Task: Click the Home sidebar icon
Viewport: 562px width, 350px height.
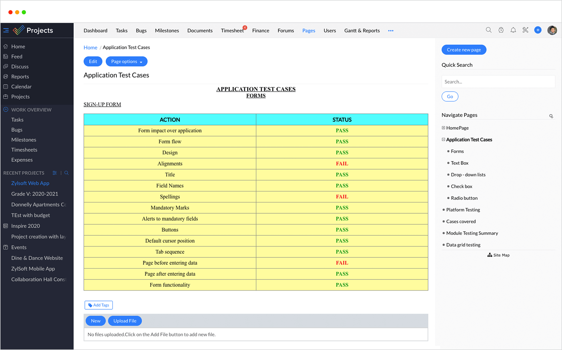Action: 6,46
